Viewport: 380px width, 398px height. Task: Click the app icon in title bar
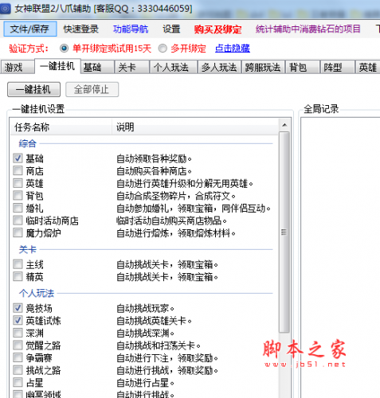point(5,9)
